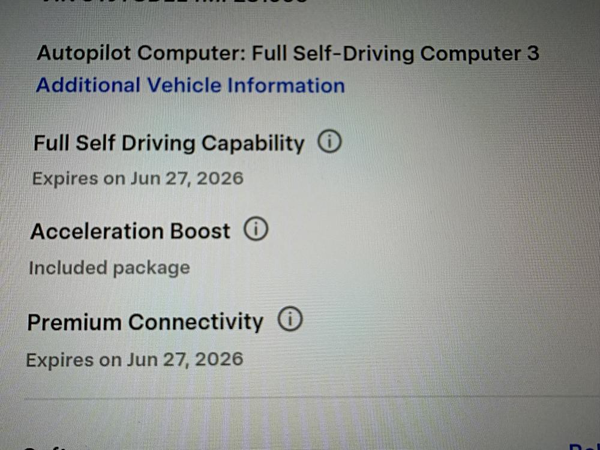Click the expiry date under Full Self Driving
This screenshot has height=450, width=600.
click(137, 178)
